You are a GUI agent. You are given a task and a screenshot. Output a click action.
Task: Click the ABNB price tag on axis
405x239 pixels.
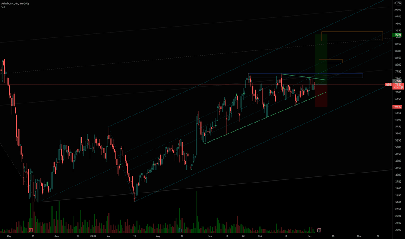click(x=388, y=85)
